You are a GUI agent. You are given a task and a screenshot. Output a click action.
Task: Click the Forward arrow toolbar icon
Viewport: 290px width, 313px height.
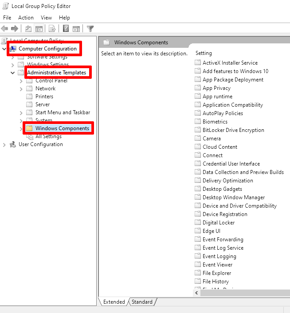pyautogui.click(x=15, y=29)
